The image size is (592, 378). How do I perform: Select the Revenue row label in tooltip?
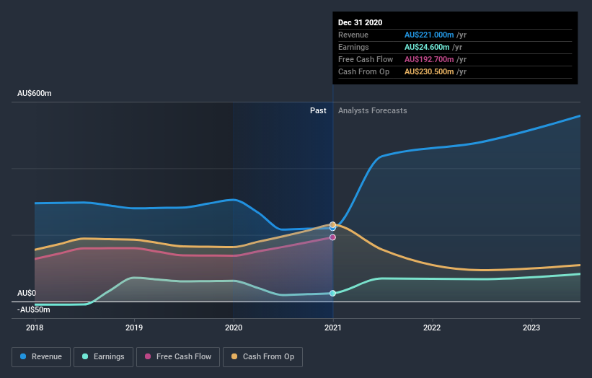353,35
